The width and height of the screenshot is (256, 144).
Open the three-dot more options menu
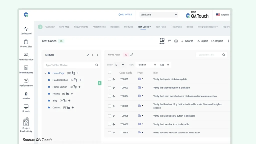pyautogui.click(x=228, y=41)
